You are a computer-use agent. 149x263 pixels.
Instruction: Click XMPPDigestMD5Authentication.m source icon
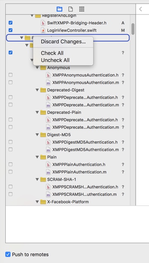click(x=48, y=150)
